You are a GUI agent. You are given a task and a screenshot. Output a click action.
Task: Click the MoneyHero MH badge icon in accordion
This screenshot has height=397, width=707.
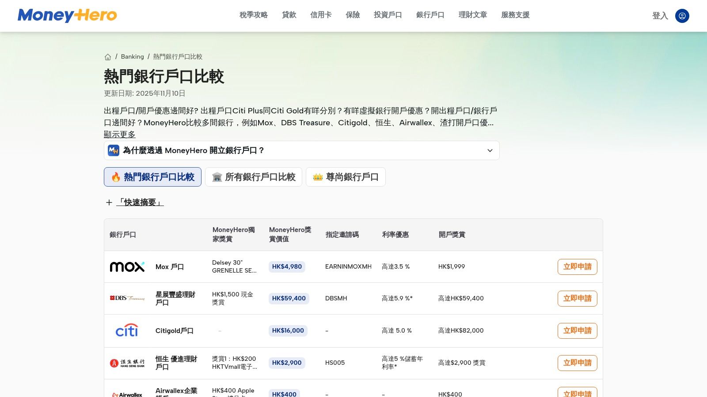point(114,150)
